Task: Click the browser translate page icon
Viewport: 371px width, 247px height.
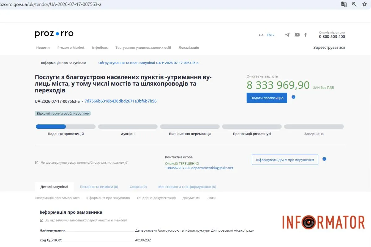Action: click(344, 4)
